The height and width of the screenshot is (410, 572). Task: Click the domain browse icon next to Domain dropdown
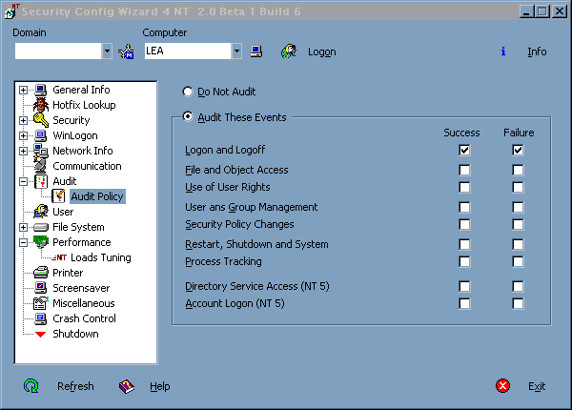[x=126, y=51]
